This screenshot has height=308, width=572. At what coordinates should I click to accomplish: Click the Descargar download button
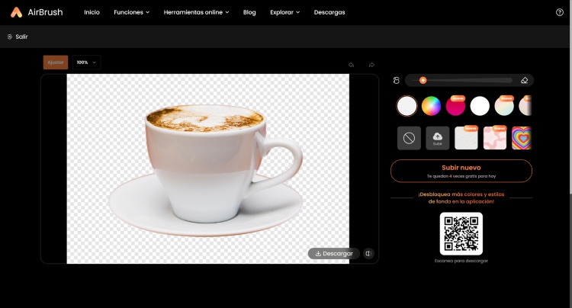pyautogui.click(x=334, y=253)
